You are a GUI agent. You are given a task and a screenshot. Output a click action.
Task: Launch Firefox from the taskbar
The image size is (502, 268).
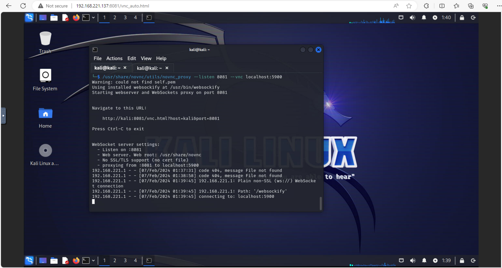tap(76, 18)
